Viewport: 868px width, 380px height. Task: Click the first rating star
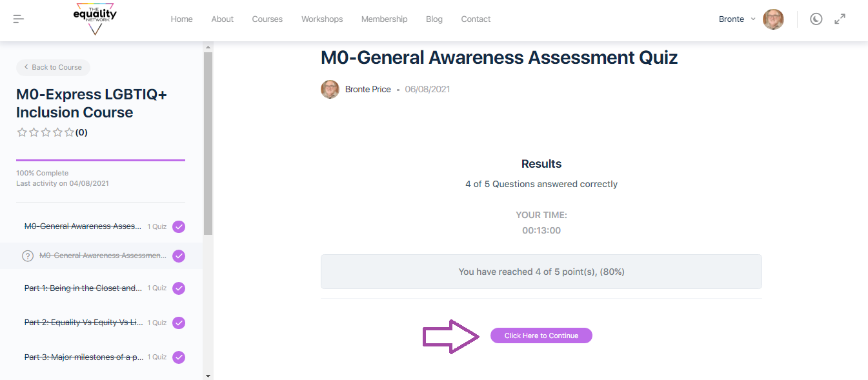click(22, 132)
